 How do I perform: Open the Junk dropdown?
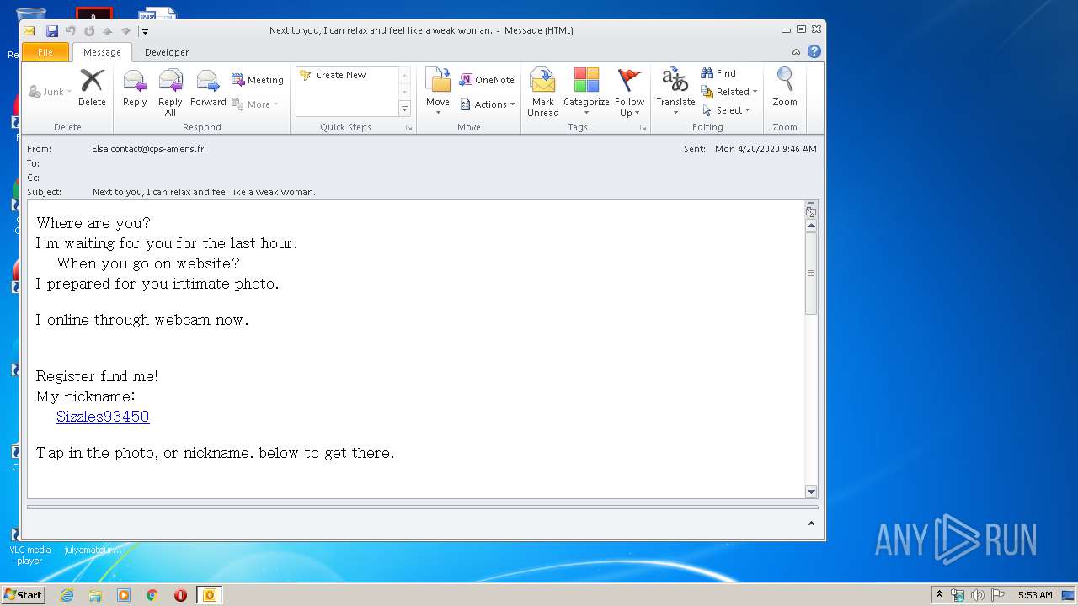coord(51,92)
